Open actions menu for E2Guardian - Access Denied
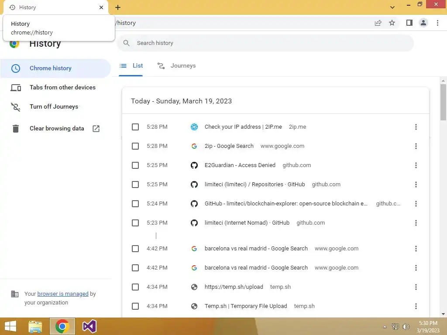447x335 pixels. tap(416, 165)
